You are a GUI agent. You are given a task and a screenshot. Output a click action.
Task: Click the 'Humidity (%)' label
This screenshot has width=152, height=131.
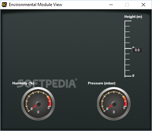click(23, 83)
